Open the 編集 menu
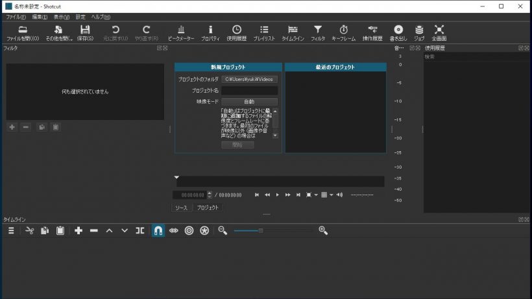This screenshot has width=532, height=299. click(40, 17)
